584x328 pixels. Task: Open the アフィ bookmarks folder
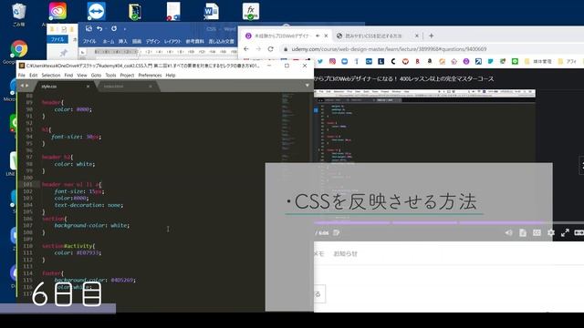click(568, 61)
